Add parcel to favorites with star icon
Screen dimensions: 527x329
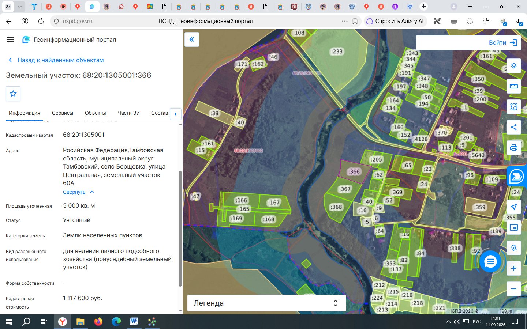tap(13, 94)
